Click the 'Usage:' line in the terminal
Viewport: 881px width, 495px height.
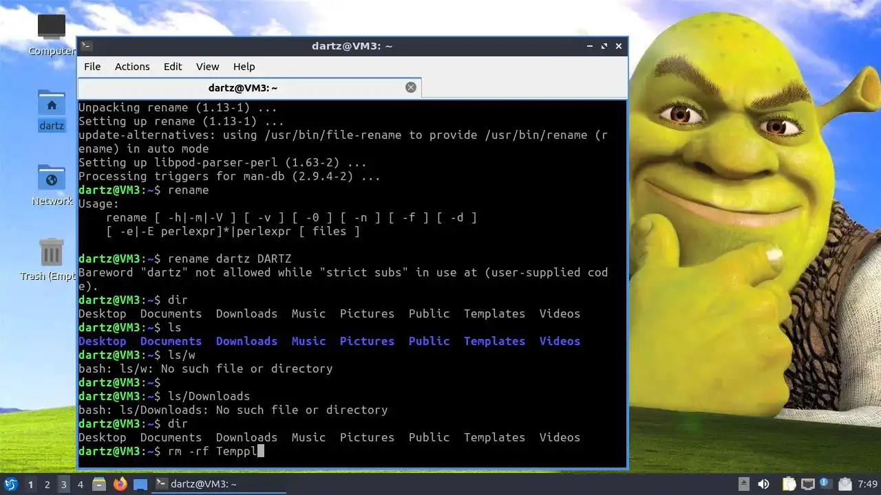[x=98, y=203]
